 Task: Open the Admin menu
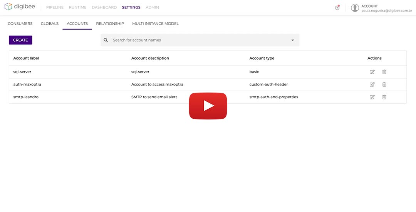[152, 7]
